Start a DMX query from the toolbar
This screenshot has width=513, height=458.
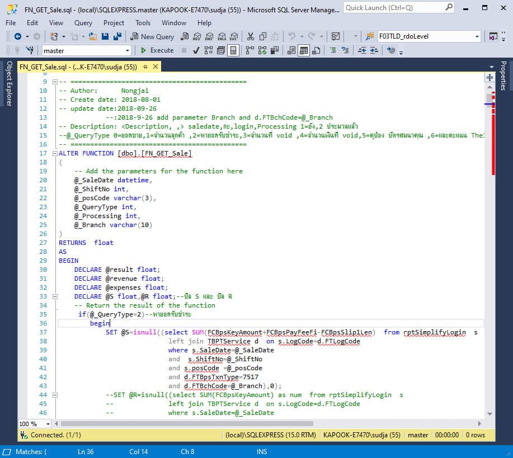(209, 37)
